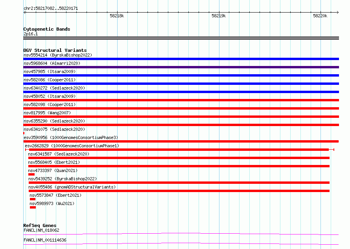Click the short red bar under nsv5989973
Screen dimensions: 350x249
33,207
